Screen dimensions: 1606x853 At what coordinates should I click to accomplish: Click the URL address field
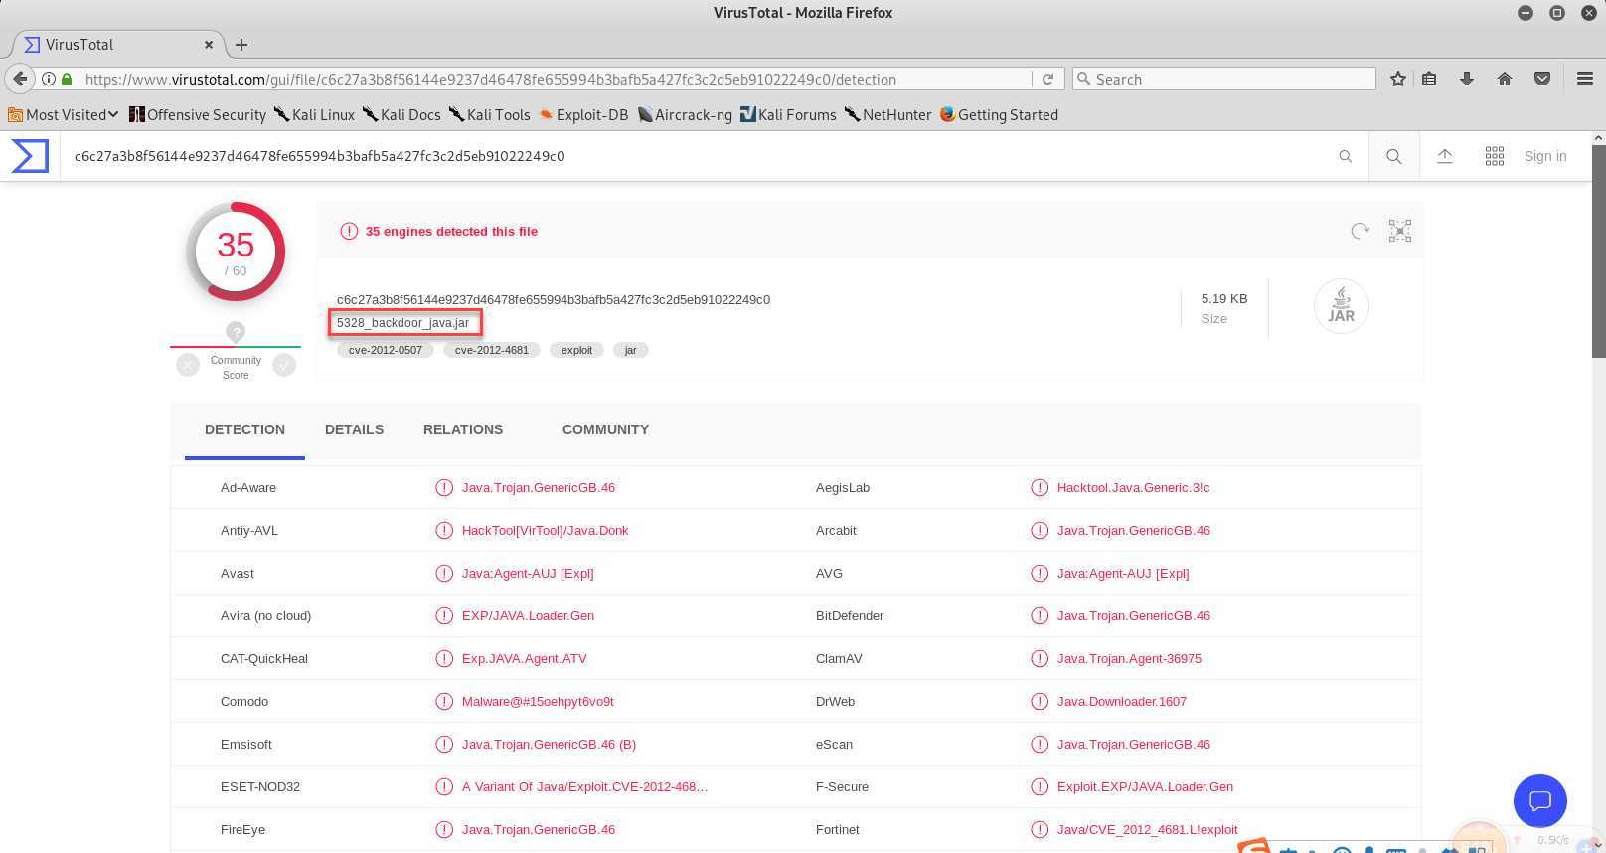click(557, 79)
